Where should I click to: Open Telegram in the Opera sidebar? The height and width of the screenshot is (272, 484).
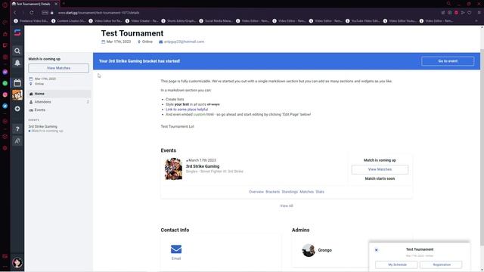tap(5, 106)
